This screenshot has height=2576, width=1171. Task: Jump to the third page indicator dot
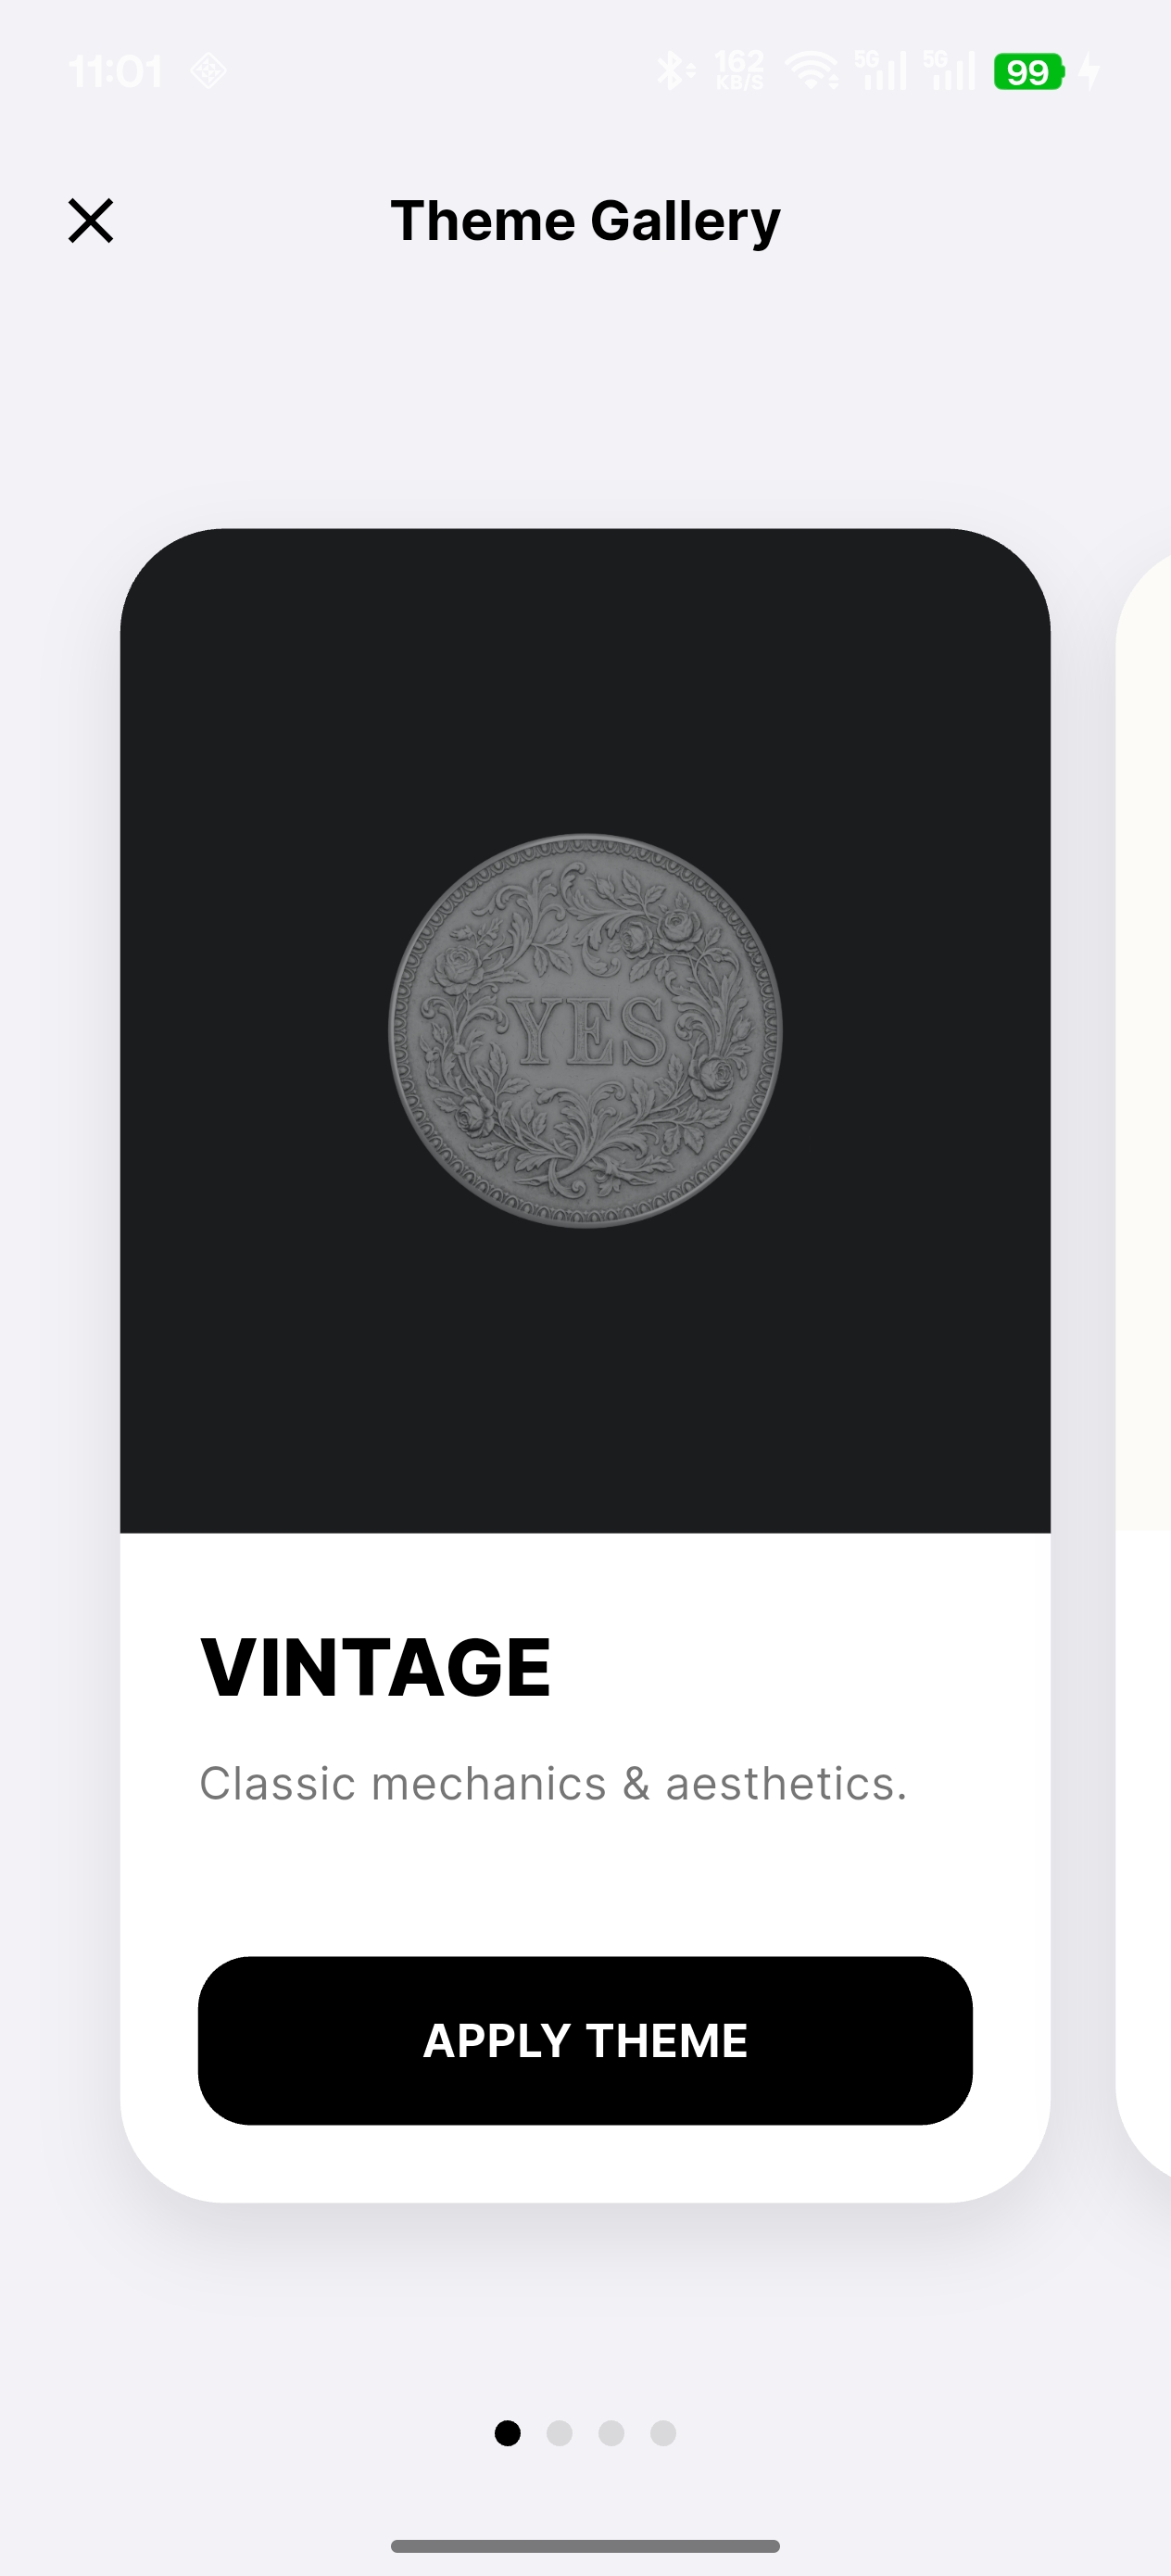click(x=611, y=2433)
